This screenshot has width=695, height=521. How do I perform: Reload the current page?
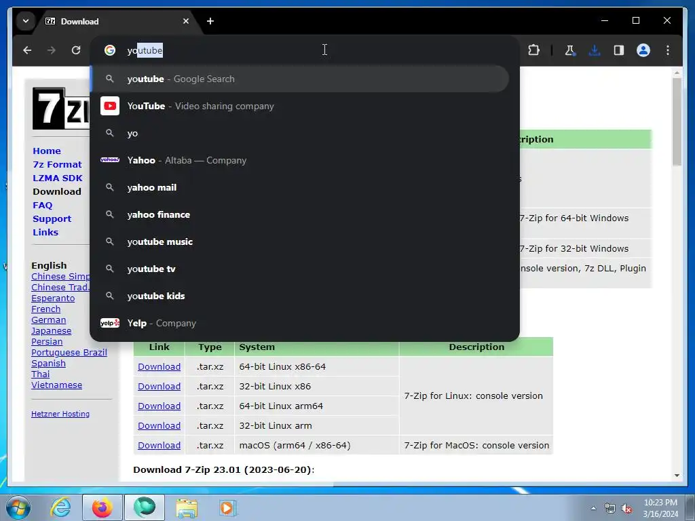(x=76, y=50)
